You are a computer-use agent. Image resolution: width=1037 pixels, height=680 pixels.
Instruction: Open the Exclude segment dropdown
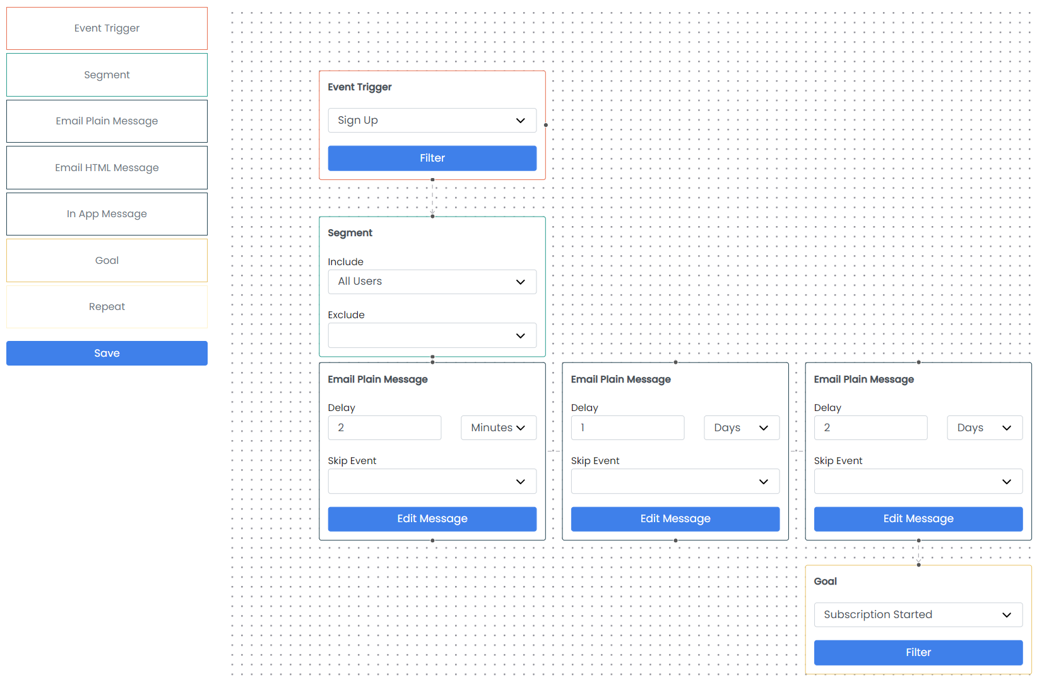(x=432, y=335)
